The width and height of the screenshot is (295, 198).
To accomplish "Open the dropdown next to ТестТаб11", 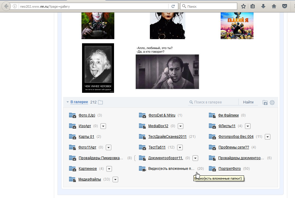I will 180,147.
